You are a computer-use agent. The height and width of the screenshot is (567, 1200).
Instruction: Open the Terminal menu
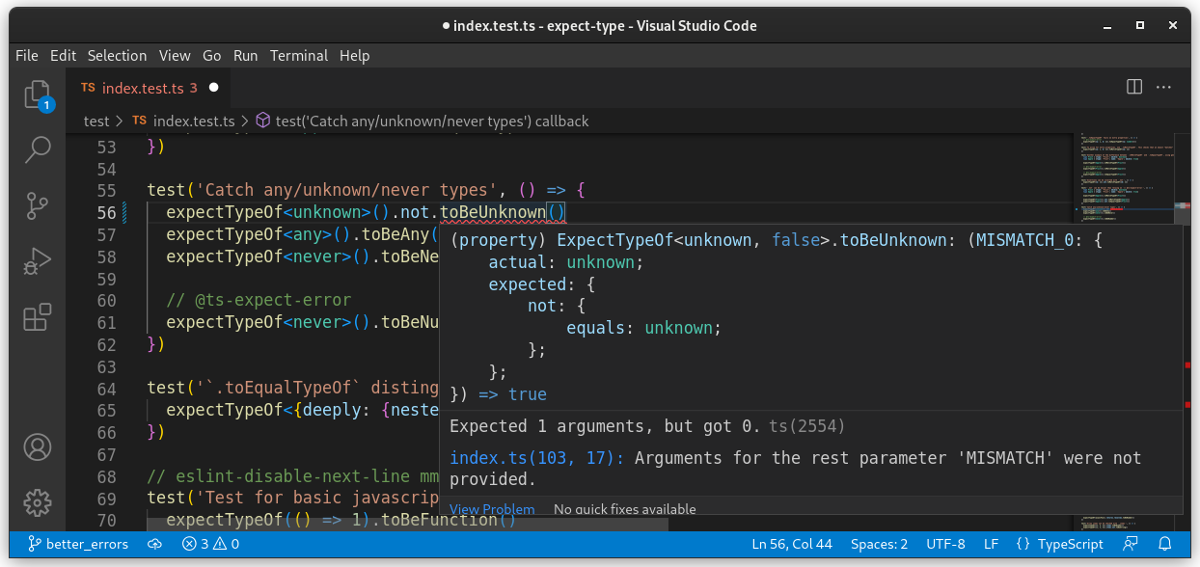(x=299, y=56)
